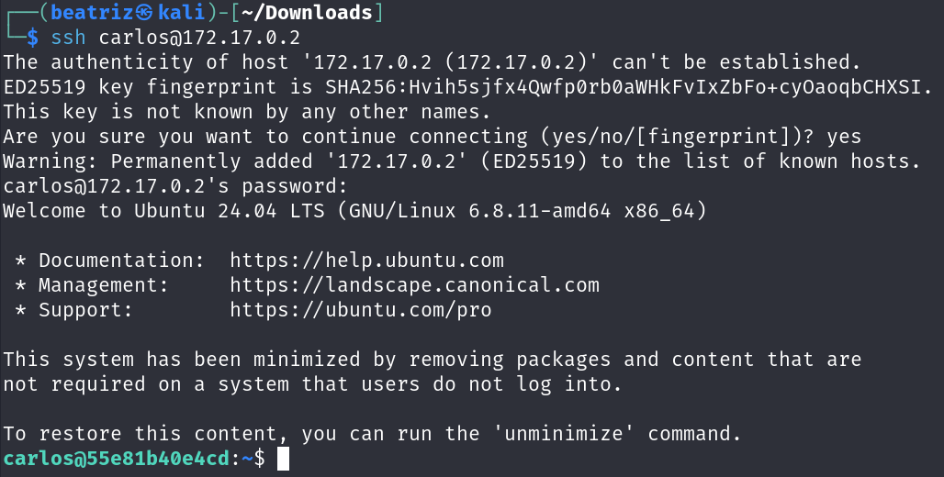Click carlos@172.17.0.2 in the ssh command
Screen dimensions: 944x477
tap(199, 38)
